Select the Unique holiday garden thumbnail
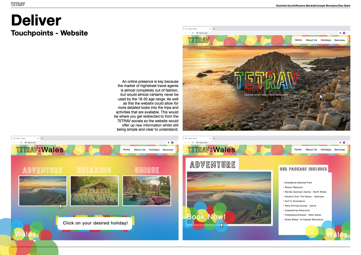Screen dimensions: 361x255 [x=147, y=191]
